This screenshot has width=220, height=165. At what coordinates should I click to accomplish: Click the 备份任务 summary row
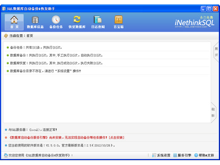point(107,48)
